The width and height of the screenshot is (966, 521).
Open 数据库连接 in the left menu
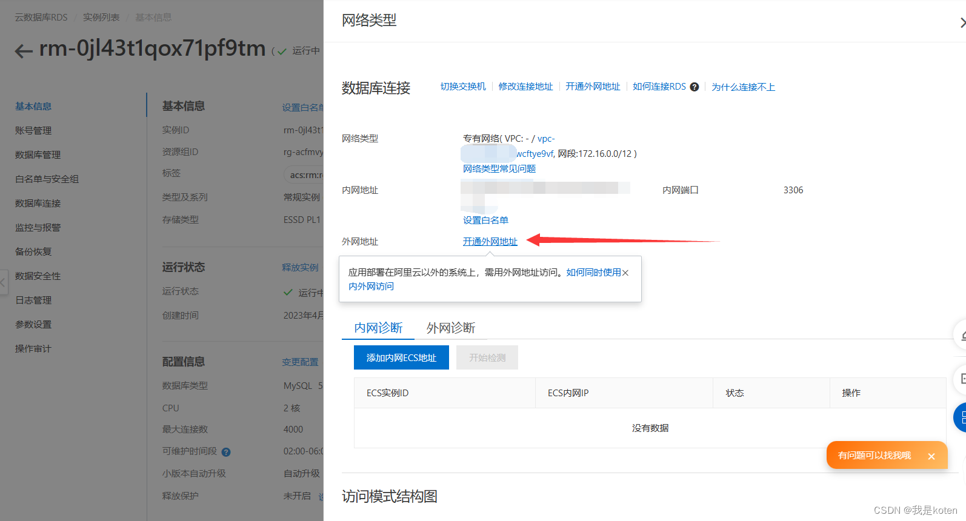pyautogui.click(x=38, y=203)
